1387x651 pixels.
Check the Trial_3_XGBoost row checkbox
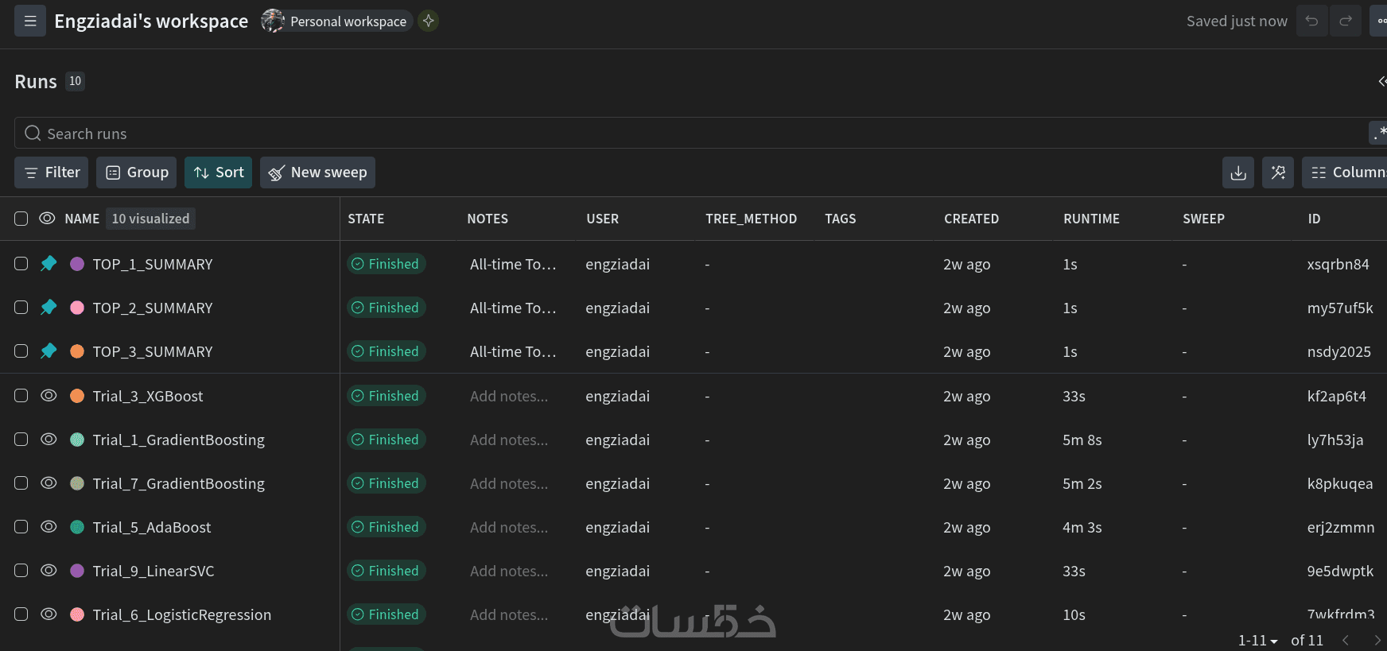(21, 396)
